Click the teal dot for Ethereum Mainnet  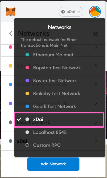pos(27,55)
